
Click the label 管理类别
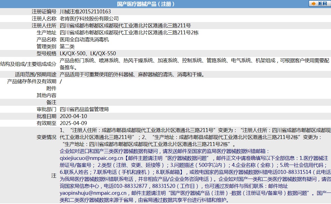point(46,46)
